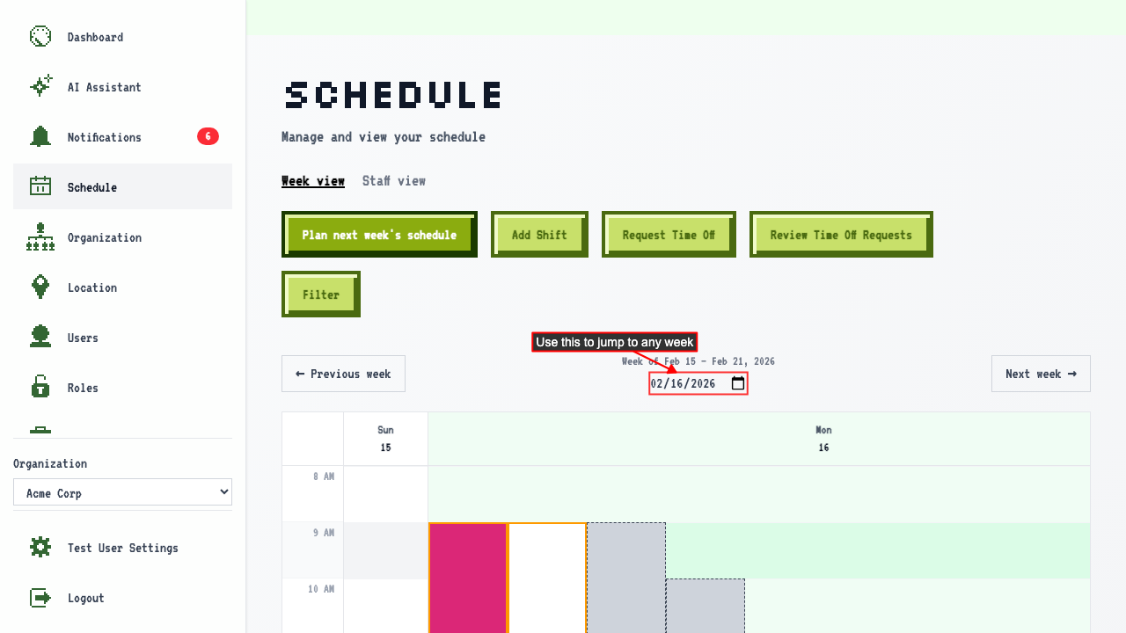Open the Users person icon
The height and width of the screenshot is (633, 1126).
40,337
